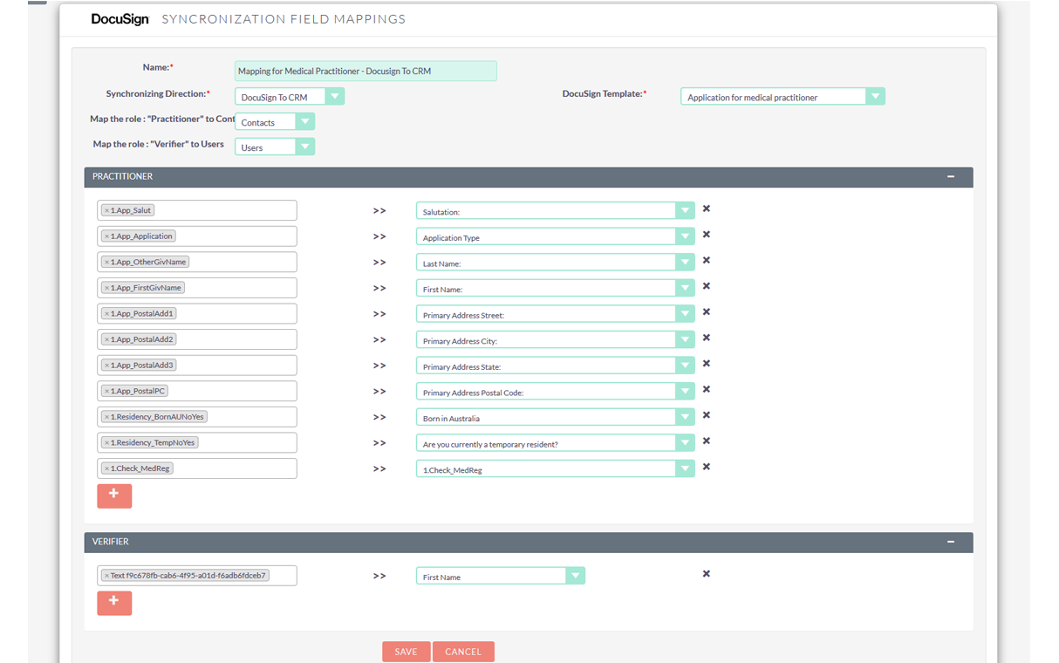Remove the Primary Address Street mapping
This screenshot has height=663, width=1059.
707,311
